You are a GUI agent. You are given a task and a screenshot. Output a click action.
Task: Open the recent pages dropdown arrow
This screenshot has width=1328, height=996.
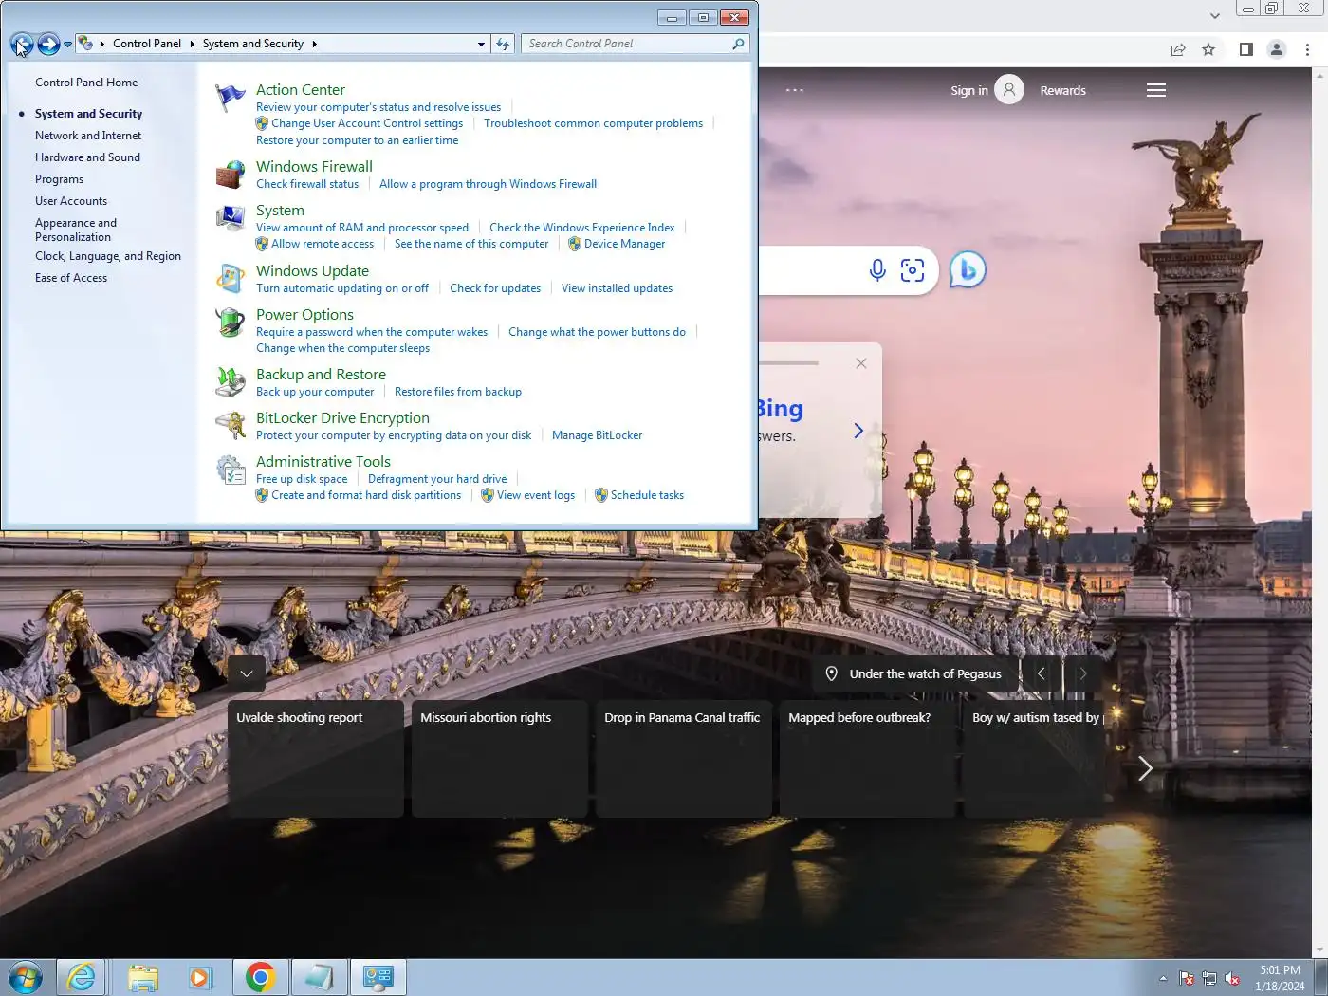(68, 44)
